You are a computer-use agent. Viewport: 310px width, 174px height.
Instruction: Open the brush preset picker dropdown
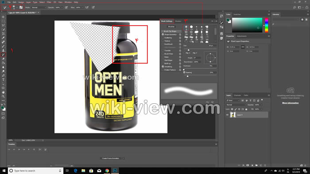point(17,8)
